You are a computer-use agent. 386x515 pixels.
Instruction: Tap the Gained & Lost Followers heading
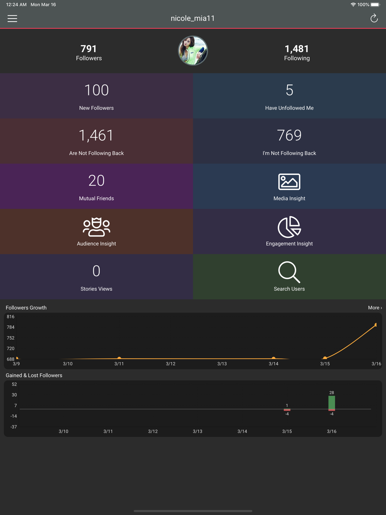tap(34, 375)
